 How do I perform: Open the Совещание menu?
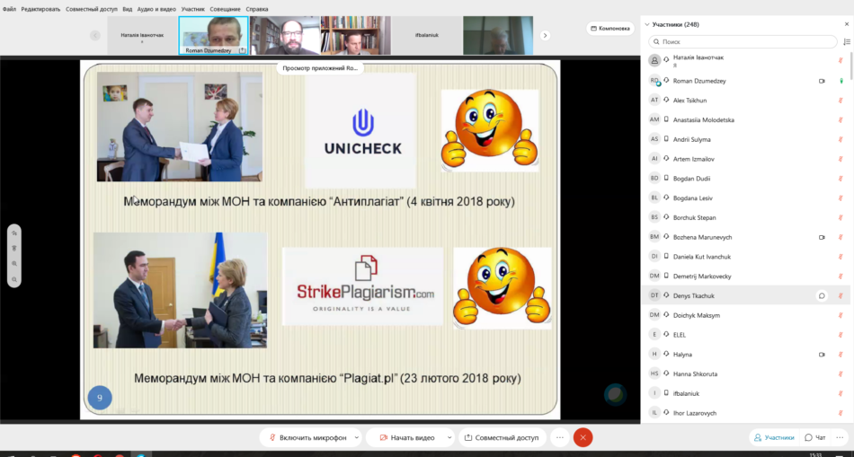(x=225, y=9)
